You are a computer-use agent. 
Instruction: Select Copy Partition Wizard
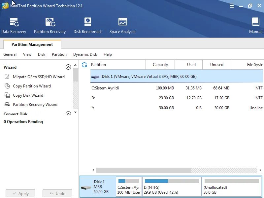point(32,86)
